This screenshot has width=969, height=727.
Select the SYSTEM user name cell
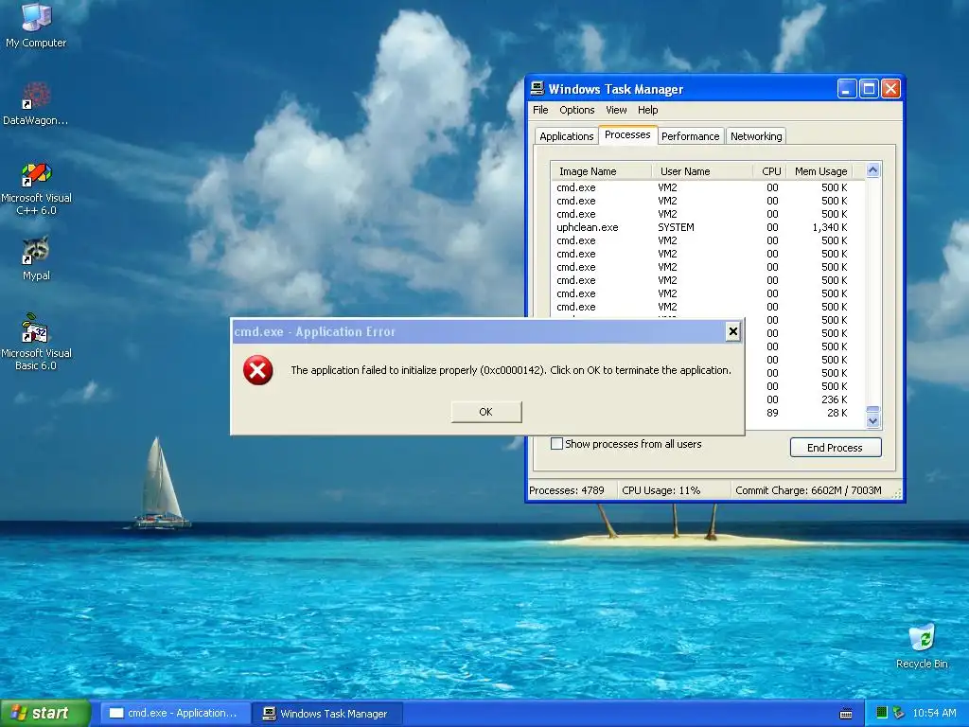(676, 227)
